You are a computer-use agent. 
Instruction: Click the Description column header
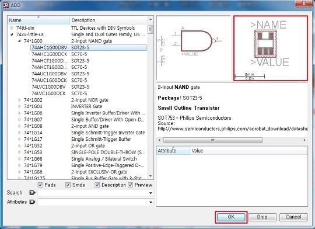108,20
